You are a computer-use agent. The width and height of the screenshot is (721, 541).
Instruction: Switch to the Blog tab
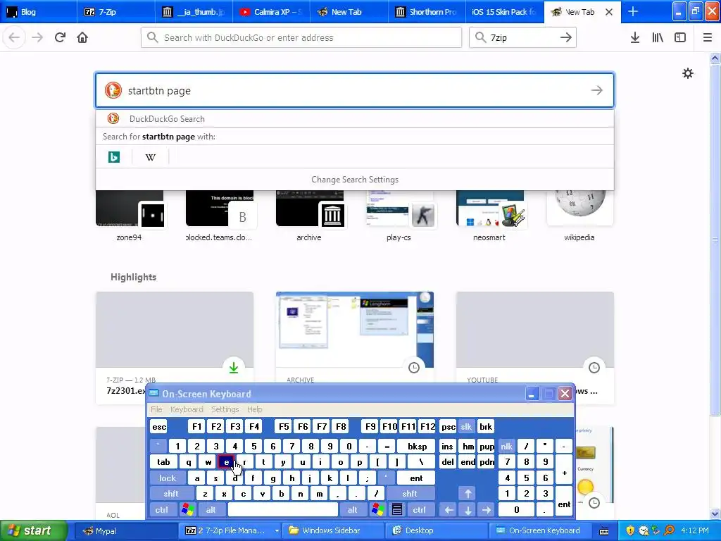point(39,12)
